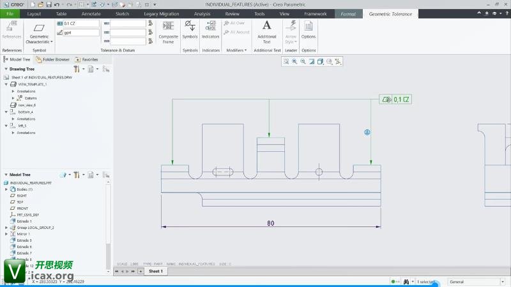Switch to the Analysis ribbon tab
511x287 pixels.
coord(202,13)
